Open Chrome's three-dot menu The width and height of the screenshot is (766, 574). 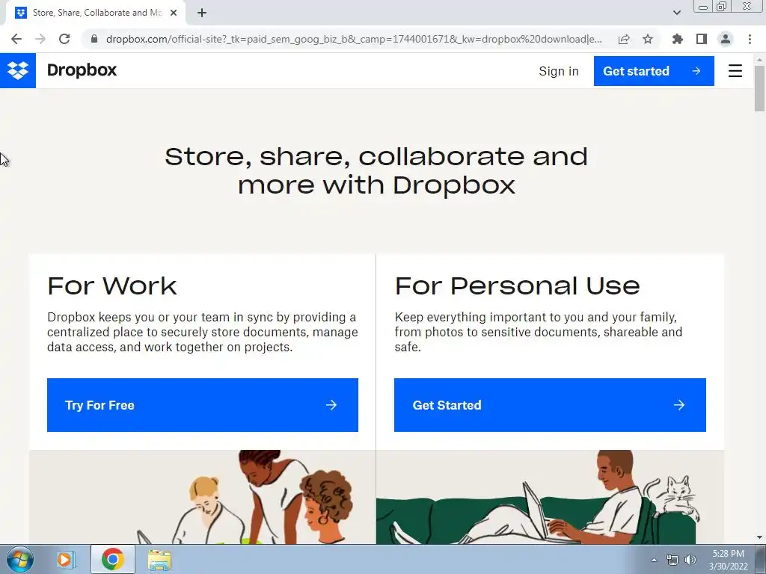(x=750, y=39)
